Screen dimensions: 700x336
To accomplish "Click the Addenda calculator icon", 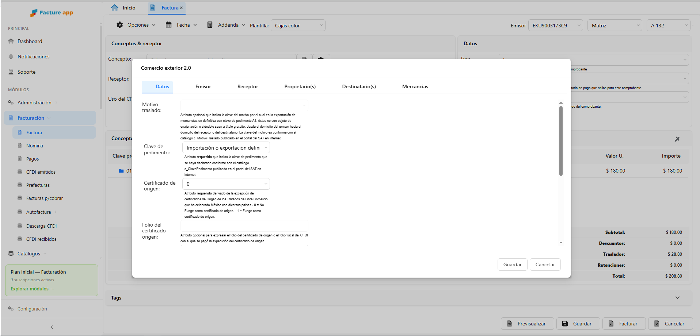I will [210, 25].
